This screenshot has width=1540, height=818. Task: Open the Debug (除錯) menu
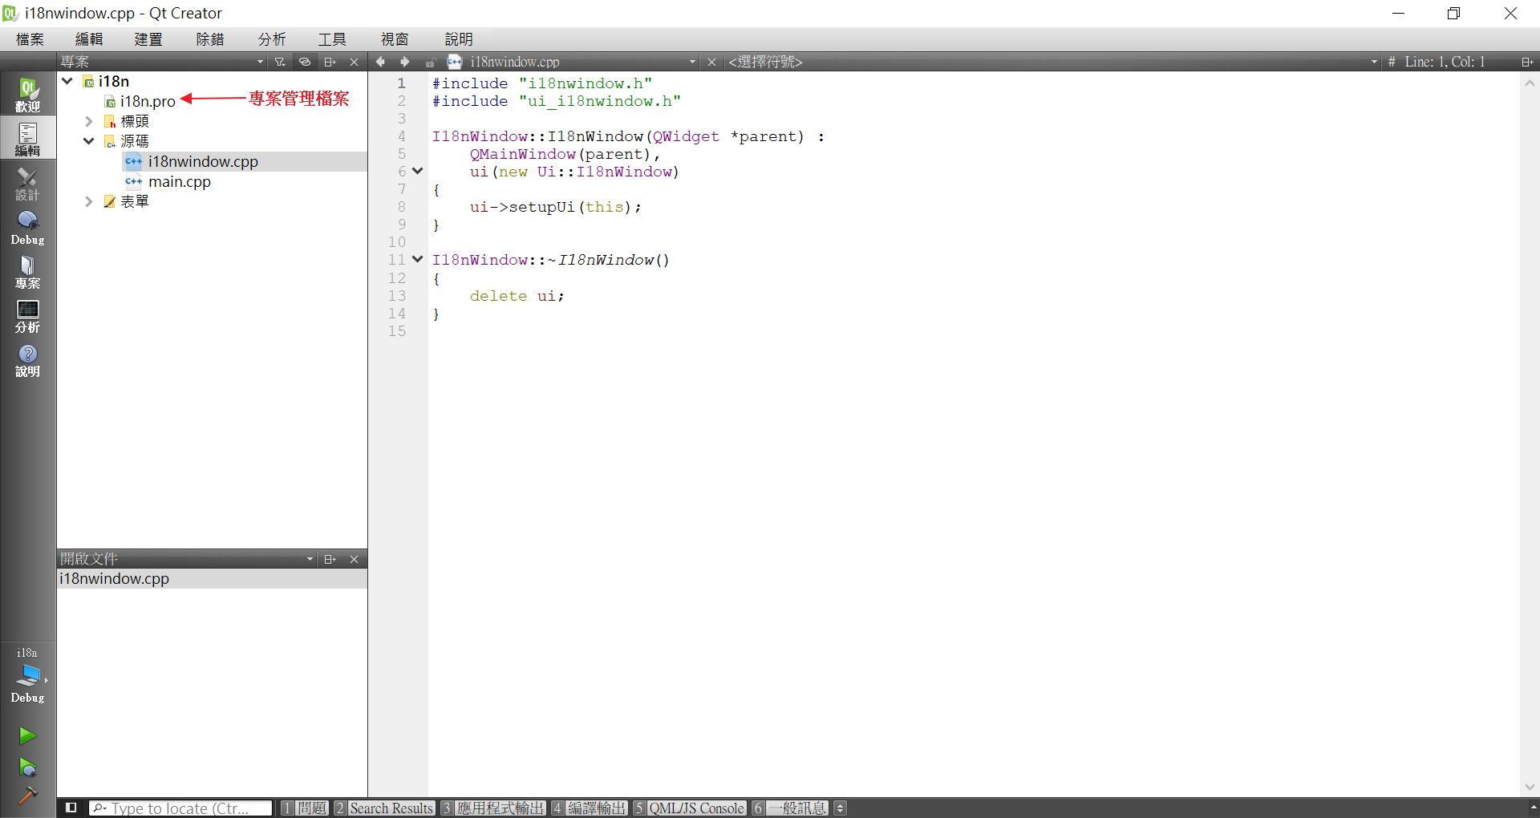click(x=210, y=39)
